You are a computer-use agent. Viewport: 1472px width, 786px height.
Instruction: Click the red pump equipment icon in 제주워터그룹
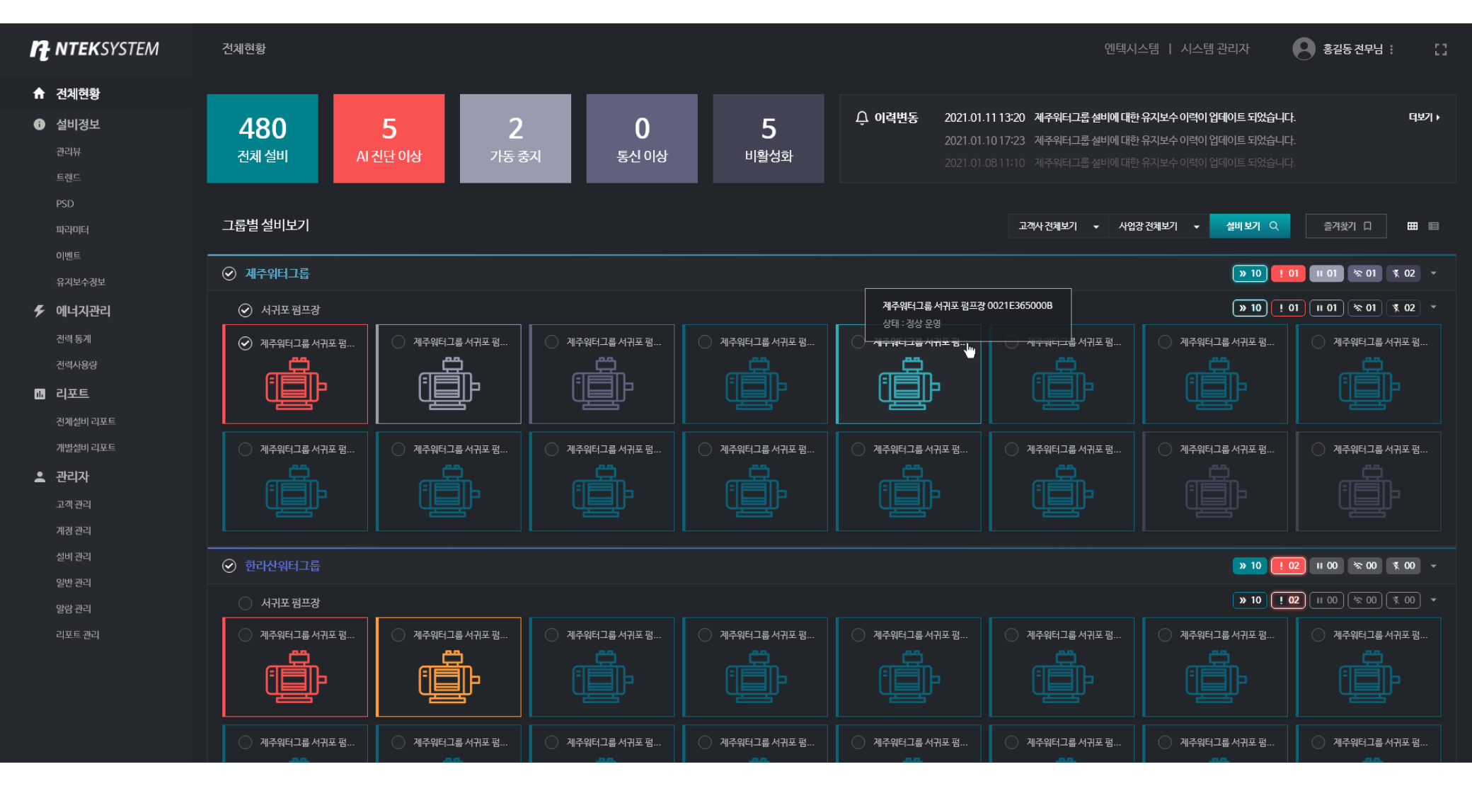pos(296,384)
